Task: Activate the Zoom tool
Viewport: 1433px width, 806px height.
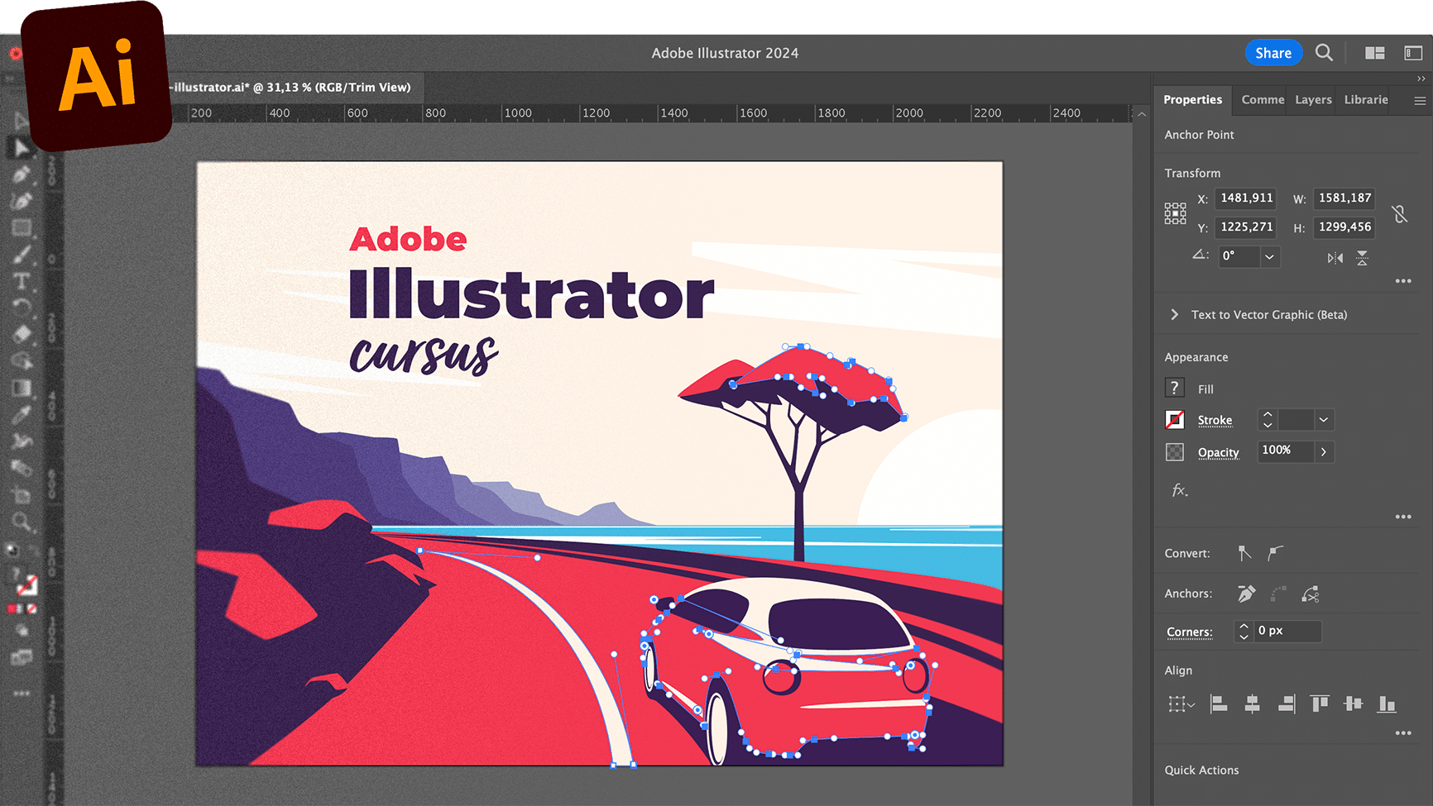Action: pos(20,522)
